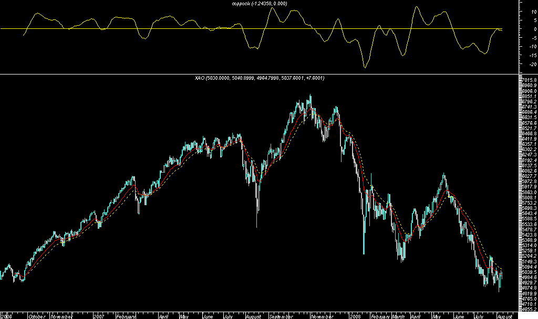The height and width of the screenshot is (319, 538).
Task: Click the XAO price quote title label
Action: pos(261,78)
